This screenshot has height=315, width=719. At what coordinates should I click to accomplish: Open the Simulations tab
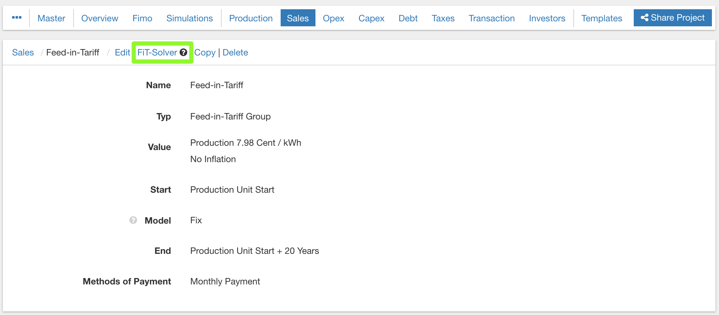189,18
